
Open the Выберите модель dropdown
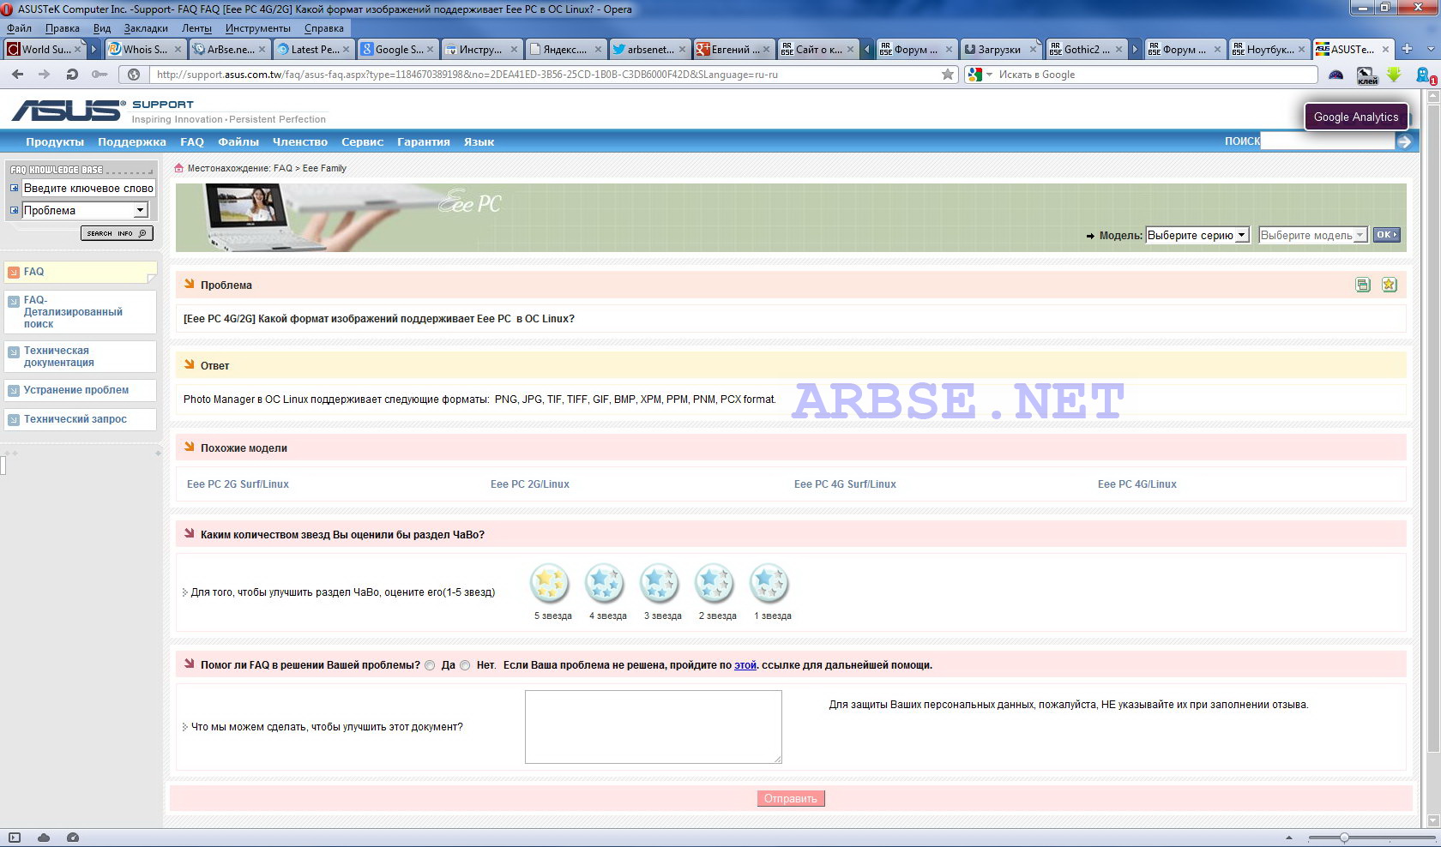click(1312, 235)
